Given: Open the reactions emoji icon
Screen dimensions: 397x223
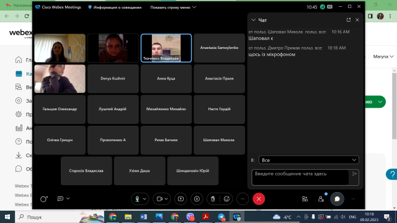Looking at the screenshot, I should 226,199.
